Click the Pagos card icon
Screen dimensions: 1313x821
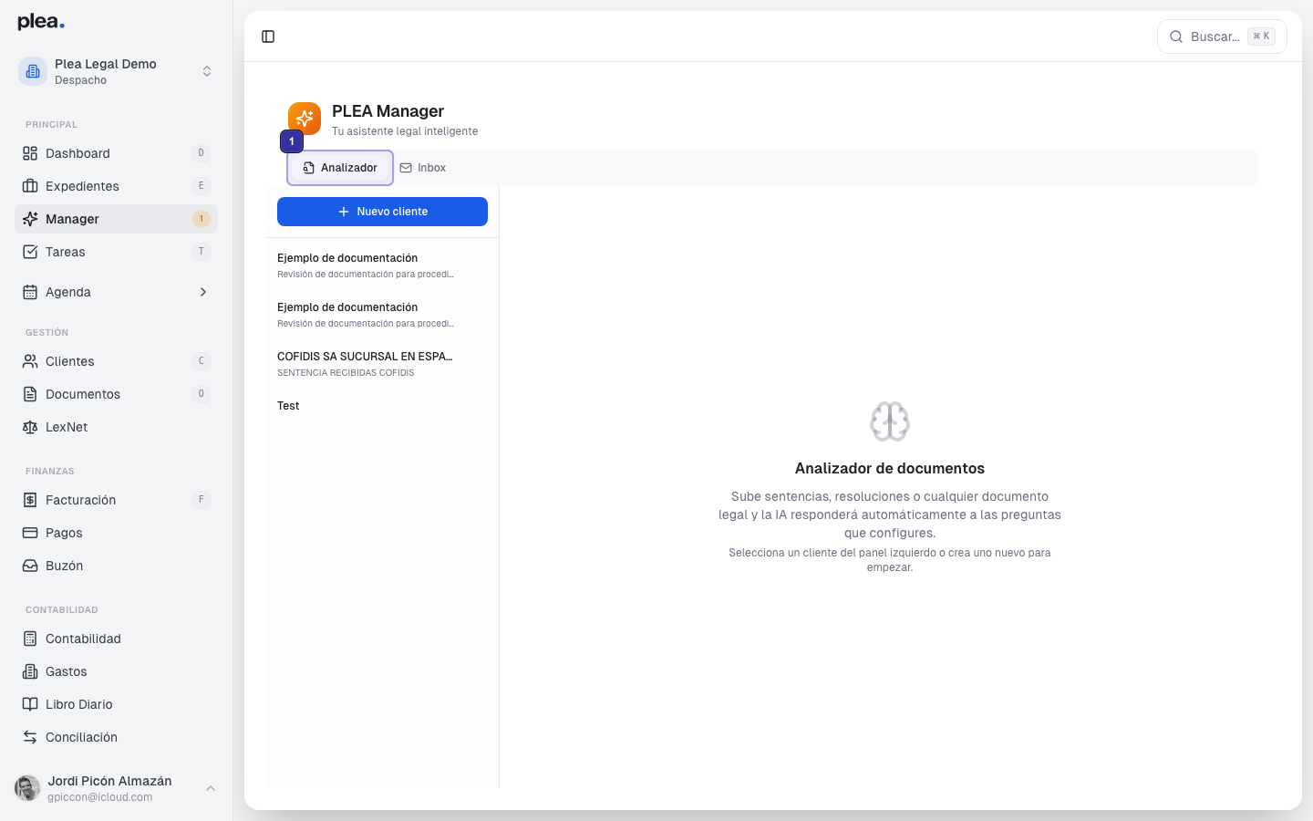(30, 533)
